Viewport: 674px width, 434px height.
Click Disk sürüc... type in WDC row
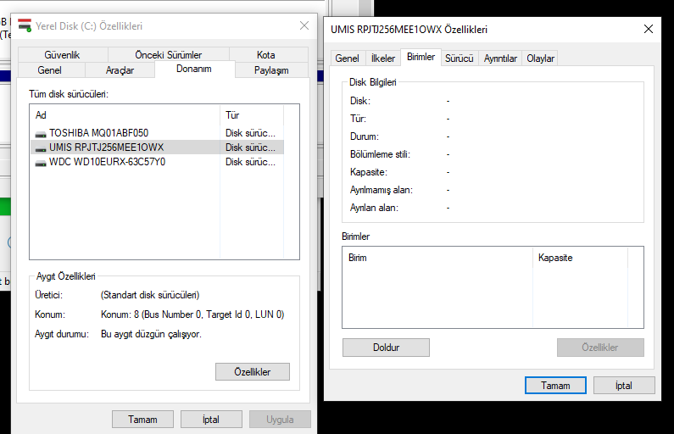251,162
